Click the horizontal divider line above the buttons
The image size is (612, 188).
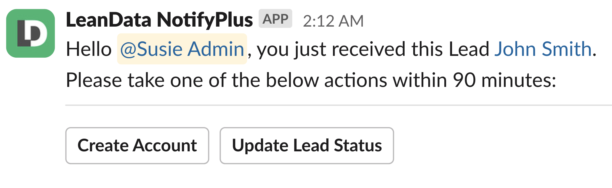338,105
